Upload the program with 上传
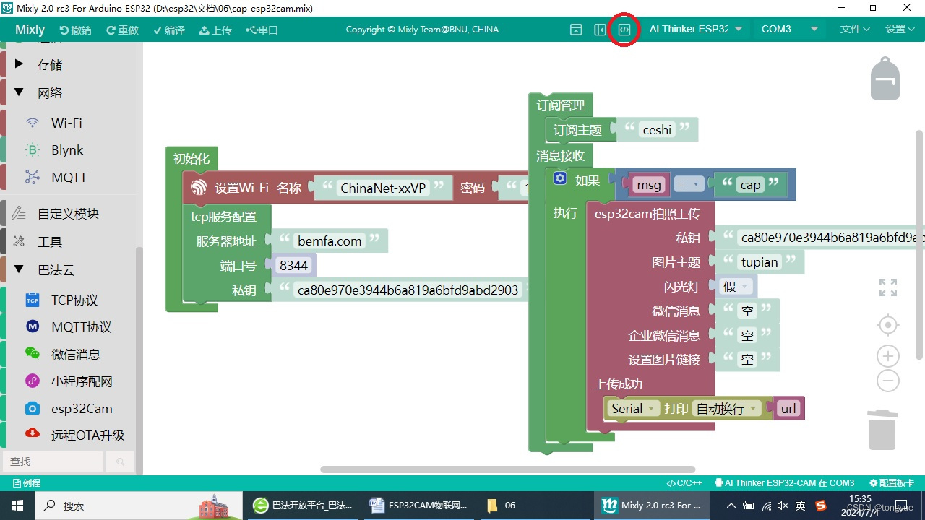Screen dimensions: 925x520 pyautogui.click(x=215, y=30)
